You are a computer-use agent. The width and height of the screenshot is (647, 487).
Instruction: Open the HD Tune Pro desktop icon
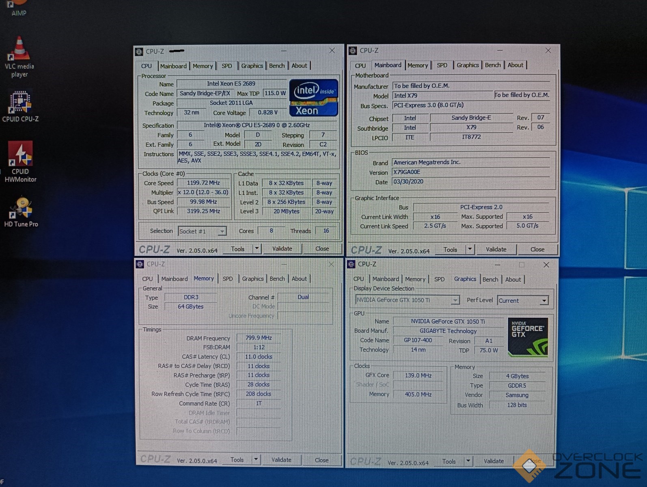(x=21, y=212)
